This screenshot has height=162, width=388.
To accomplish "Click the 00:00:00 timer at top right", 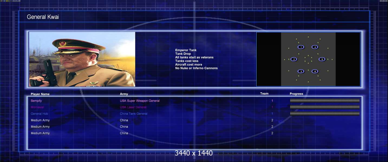I will (384, 1).
